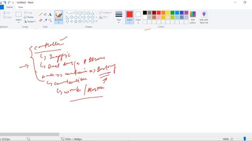Open the Brushes dropdown arrow
This screenshot has height=141, width=252.
[59, 23]
